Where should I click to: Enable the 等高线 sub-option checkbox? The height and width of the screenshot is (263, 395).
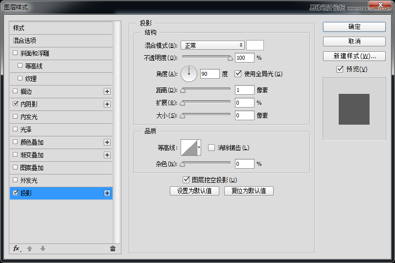(20, 66)
